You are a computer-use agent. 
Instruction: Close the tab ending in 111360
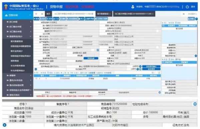tap(92, 14)
